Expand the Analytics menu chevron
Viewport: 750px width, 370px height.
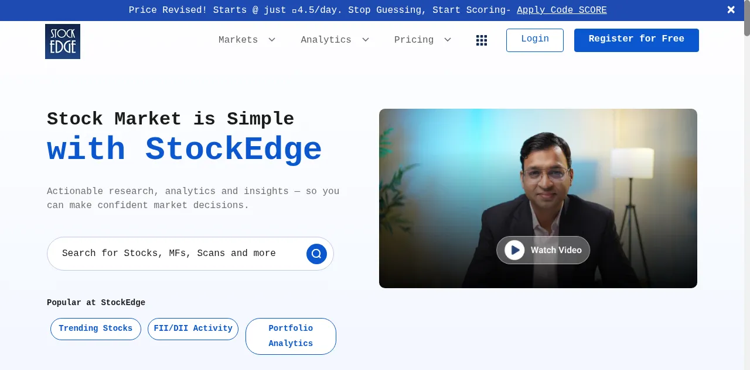click(x=366, y=40)
